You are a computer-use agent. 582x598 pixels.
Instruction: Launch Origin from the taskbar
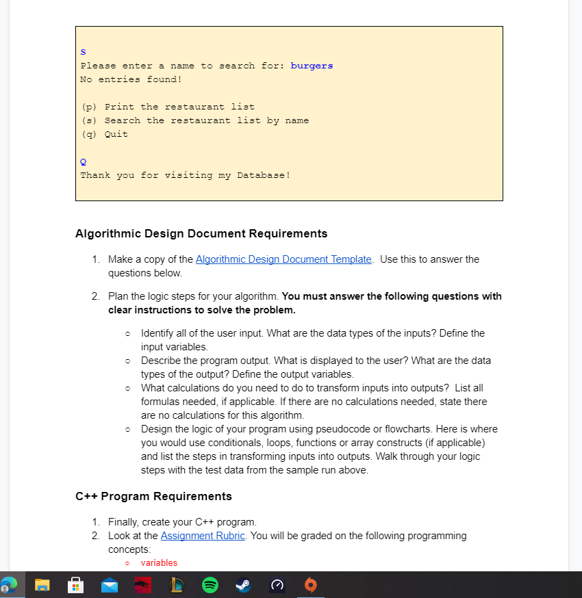click(310, 585)
